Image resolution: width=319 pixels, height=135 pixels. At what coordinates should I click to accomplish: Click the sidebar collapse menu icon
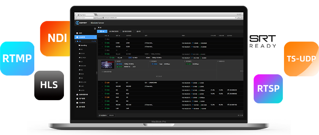(95, 28)
